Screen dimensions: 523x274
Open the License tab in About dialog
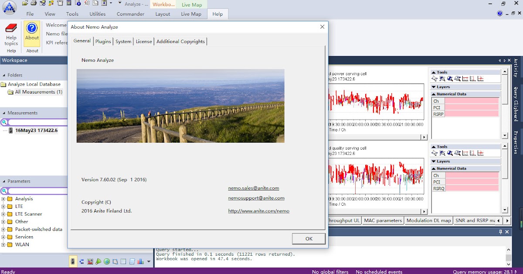click(144, 41)
